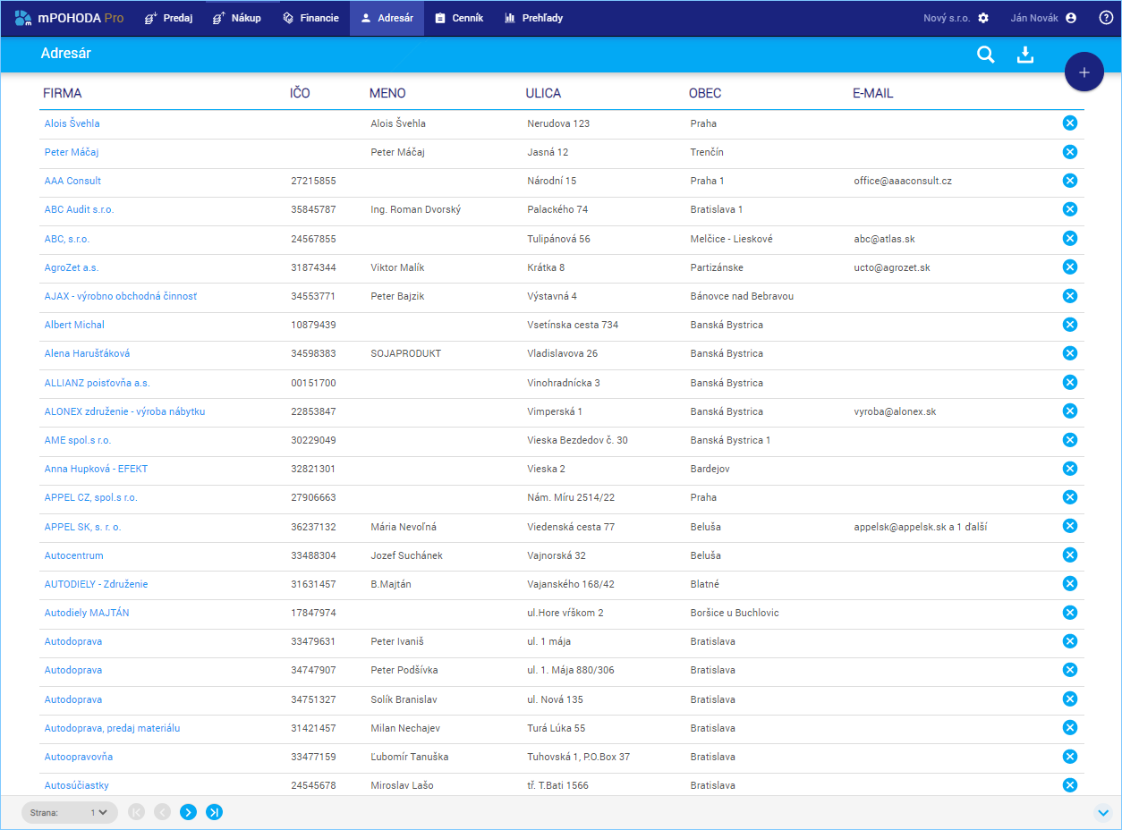The width and height of the screenshot is (1122, 830).
Task: Delete the ALLIANZ poisťovňa a.s. row
Action: tap(1069, 383)
